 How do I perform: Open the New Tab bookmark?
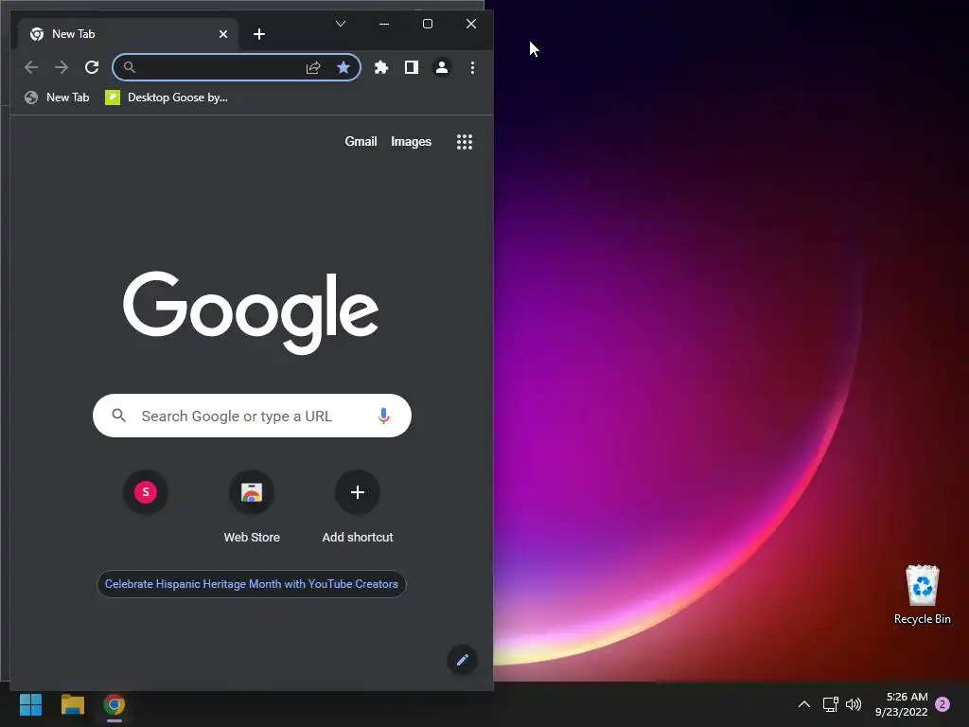pyautogui.click(x=57, y=98)
